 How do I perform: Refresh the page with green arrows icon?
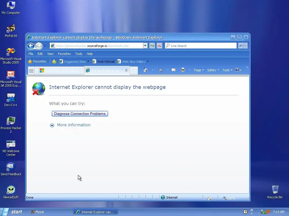pyautogui.click(x=152, y=46)
